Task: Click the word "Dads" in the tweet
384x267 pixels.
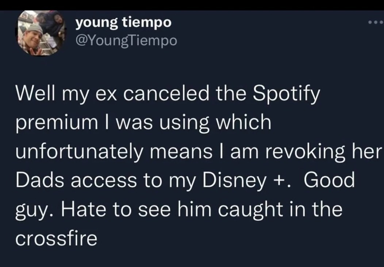Action: (x=39, y=180)
